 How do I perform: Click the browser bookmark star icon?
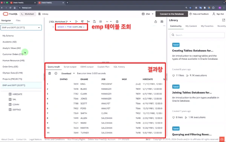click(x=190, y=8)
